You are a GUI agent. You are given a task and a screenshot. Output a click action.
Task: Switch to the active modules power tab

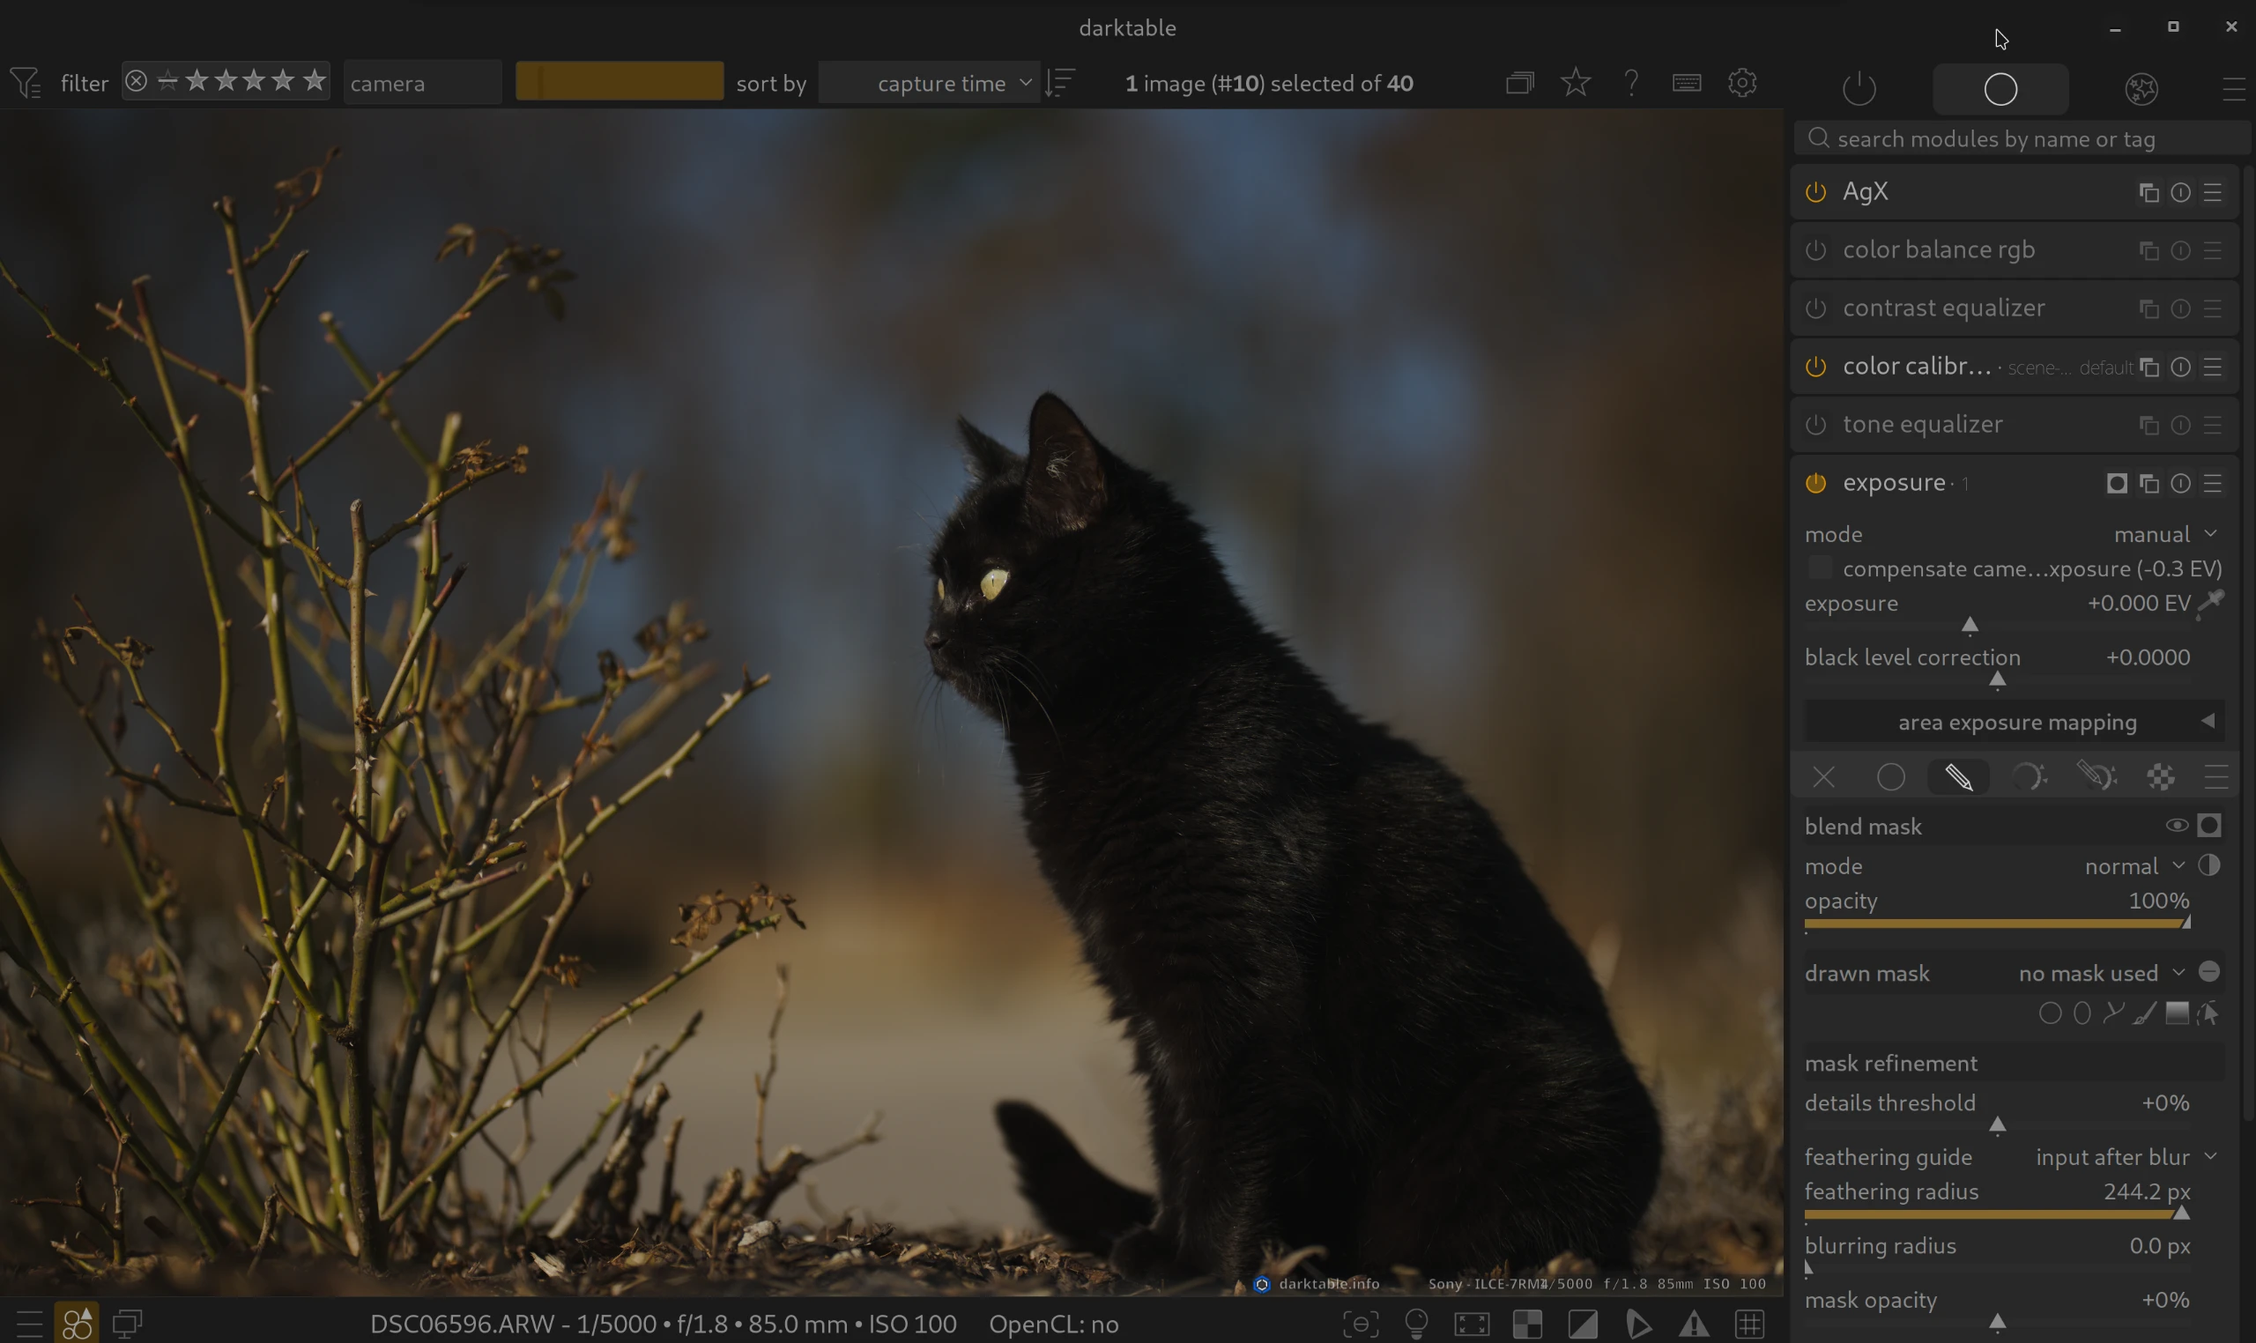point(1859,89)
